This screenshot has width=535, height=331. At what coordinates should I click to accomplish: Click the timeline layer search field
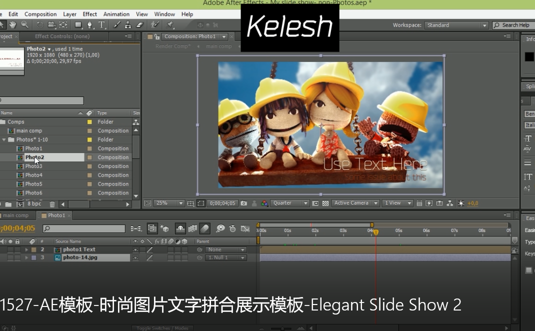(84, 228)
